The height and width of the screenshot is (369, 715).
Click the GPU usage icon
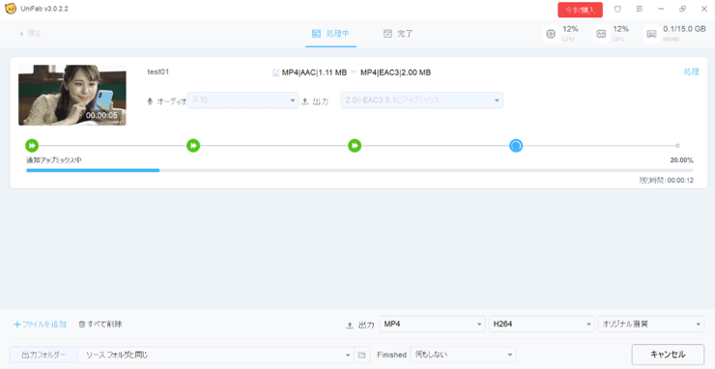coord(601,34)
